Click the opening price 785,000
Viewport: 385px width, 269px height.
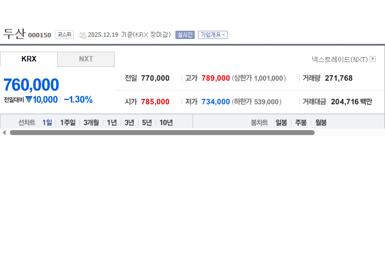point(155,102)
